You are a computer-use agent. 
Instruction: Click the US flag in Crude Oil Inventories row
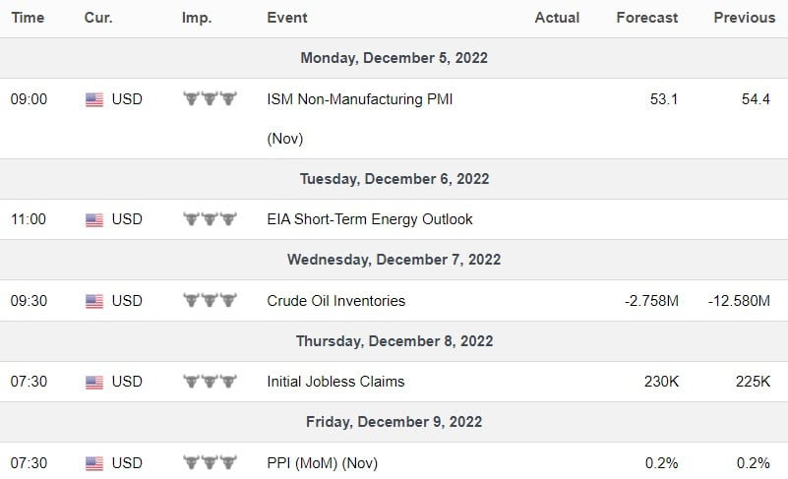pyautogui.click(x=94, y=301)
